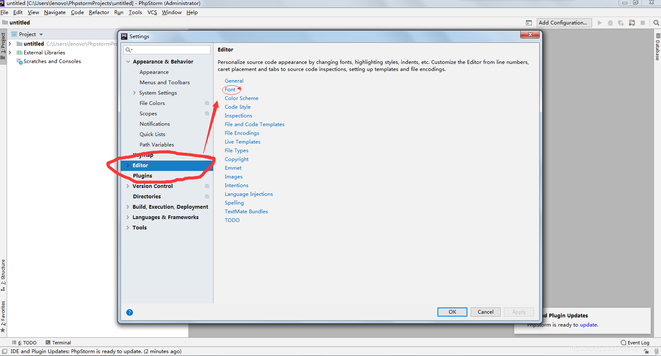Click the Run button in the toolbar
This screenshot has height=356, width=661.
tap(600, 23)
